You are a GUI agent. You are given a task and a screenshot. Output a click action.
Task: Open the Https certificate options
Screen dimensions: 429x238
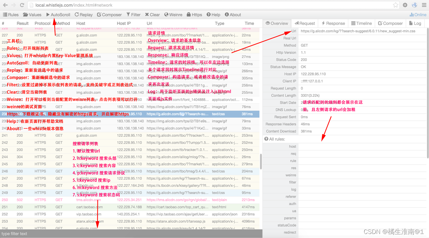click(x=194, y=15)
